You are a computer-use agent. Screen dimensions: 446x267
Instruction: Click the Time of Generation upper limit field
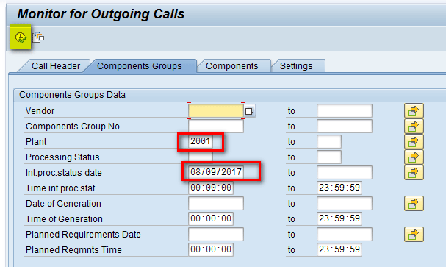pos(339,218)
